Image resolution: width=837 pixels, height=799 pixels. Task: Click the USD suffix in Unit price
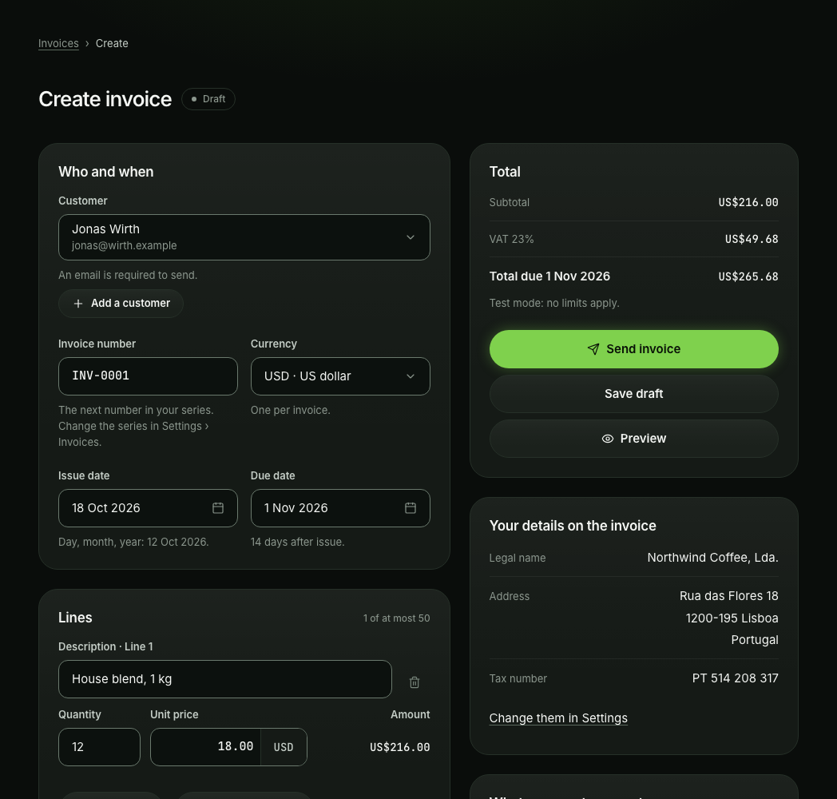284,746
